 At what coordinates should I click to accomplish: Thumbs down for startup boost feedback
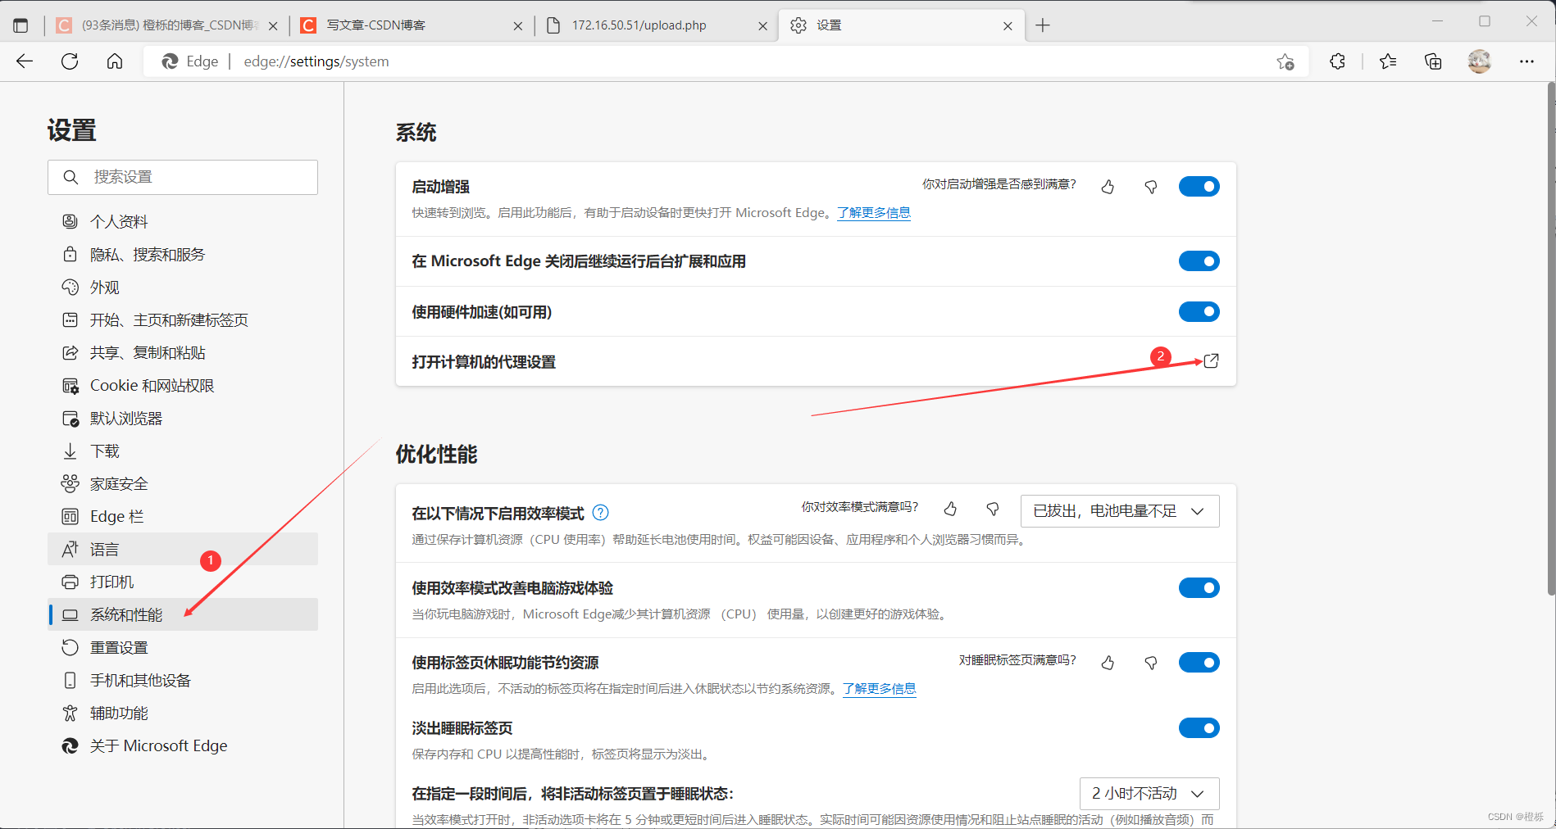pyautogui.click(x=1151, y=187)
